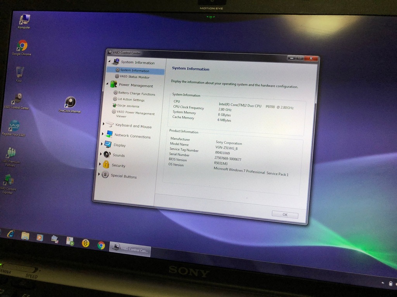The width and height of the screenshot is (397, 297).
Task: Click the BIOS version R5031M3
Action: (x=221, y=163)
